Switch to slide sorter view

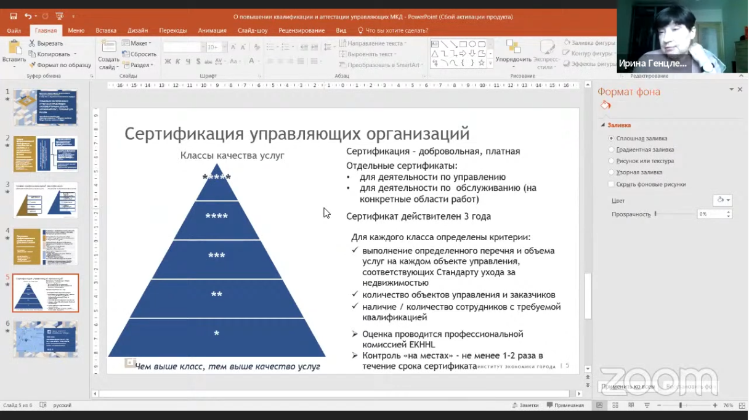pyautogui.click(x=615, y=405)
